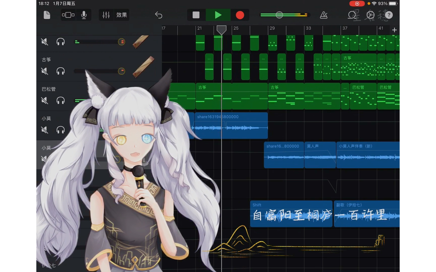This screenshot has height=272, width=436.
Task: Toggle the metronome
Action: [x=324, y=15]
